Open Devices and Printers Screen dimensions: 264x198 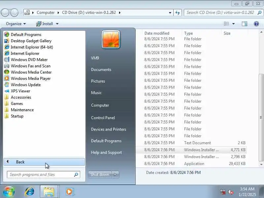109,129
